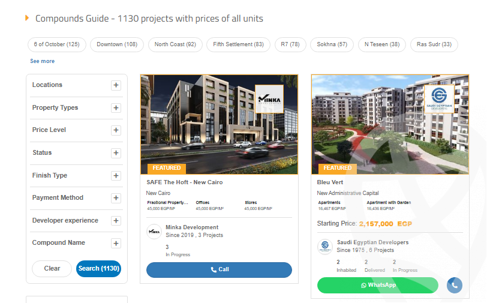Expand the Price Level filter
Viewport: 487px width, 303px height.
click(x=116, y=130)
